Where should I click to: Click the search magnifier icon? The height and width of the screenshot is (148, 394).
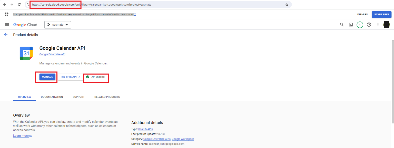(x=342, y=25)
